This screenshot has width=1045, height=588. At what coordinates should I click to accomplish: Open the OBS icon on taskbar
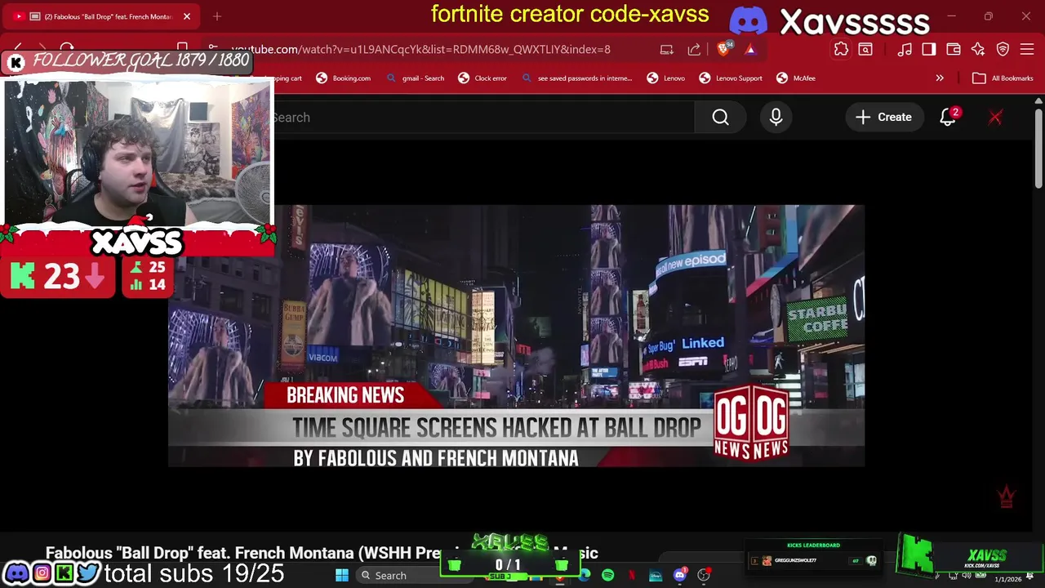pyautogui.click(x=703, y=576)
